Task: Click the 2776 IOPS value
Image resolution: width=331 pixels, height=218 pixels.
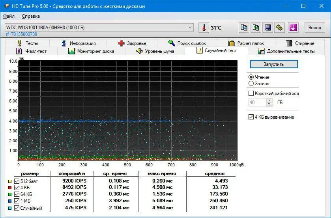Action: click(x=74, y=194)
